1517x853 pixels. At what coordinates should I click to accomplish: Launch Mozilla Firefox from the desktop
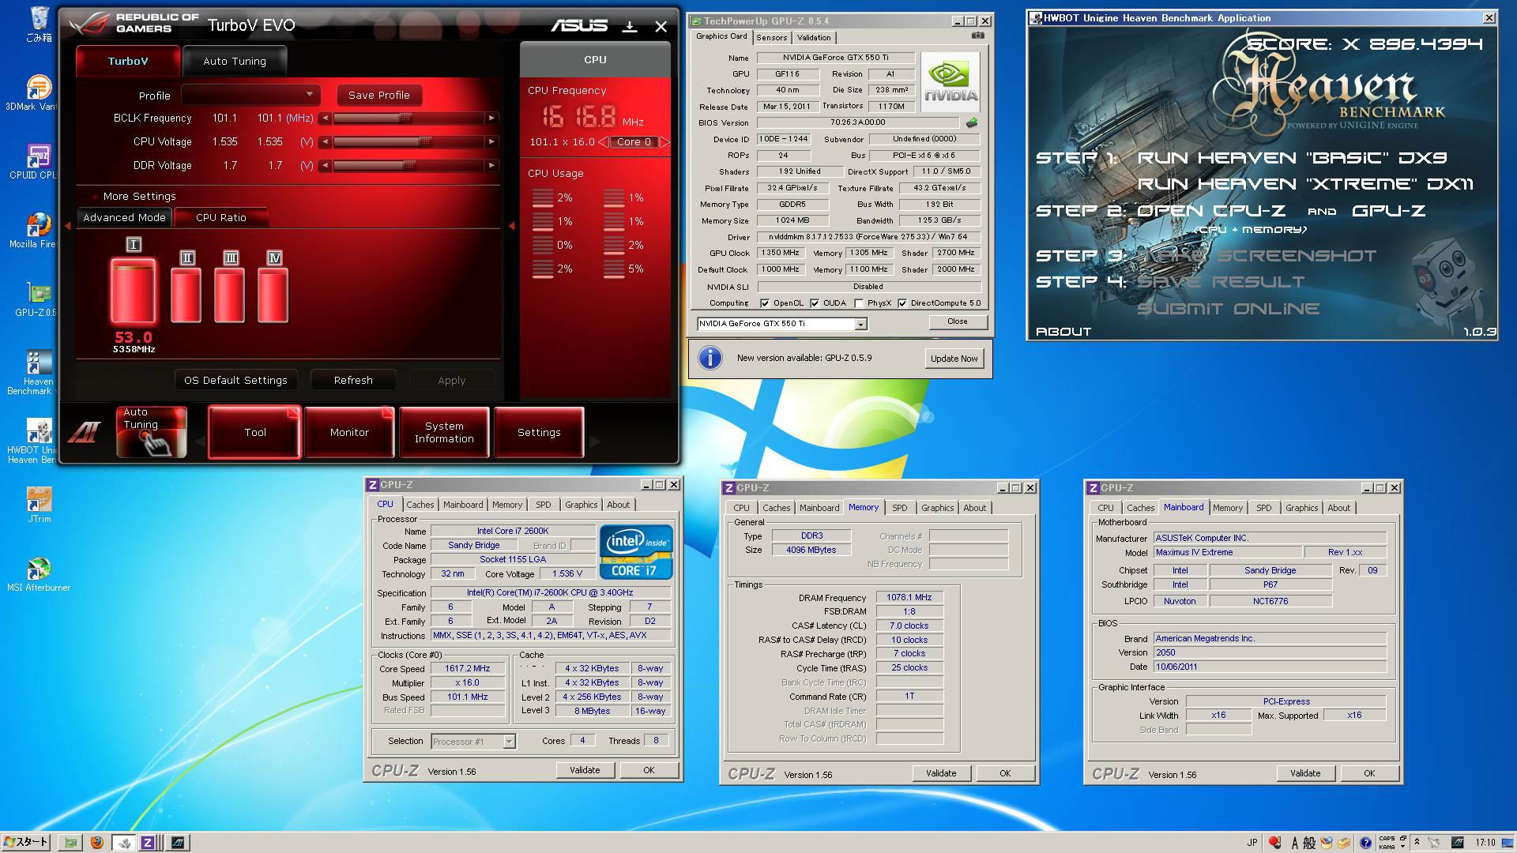38,230
